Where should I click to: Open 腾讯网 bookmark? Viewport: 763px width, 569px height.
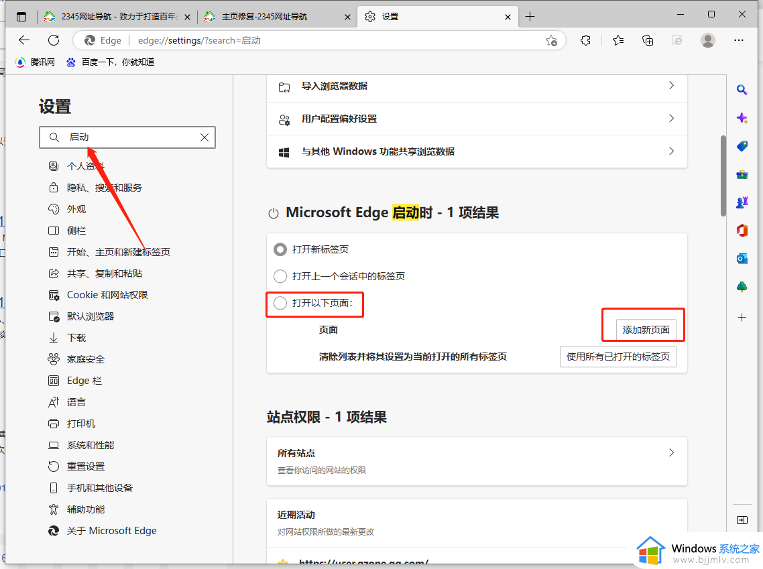tap(35, 62)
